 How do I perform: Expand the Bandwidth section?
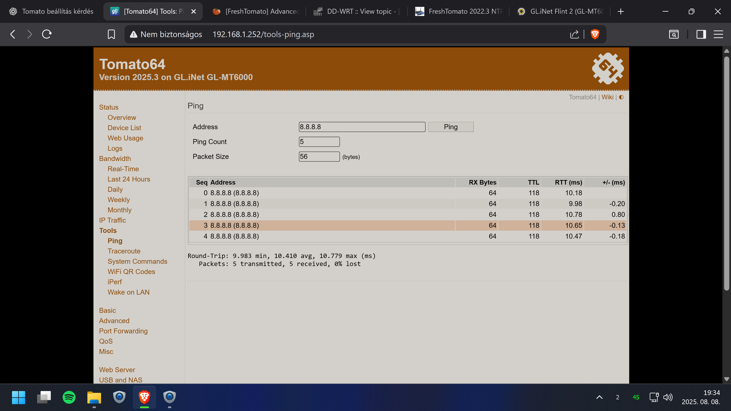(115, 159)
